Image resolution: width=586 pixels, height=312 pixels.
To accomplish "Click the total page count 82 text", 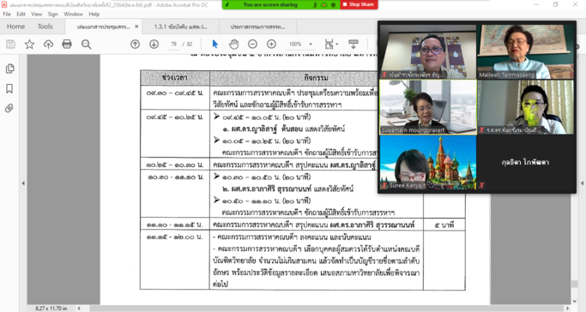I will pos(190,44).
